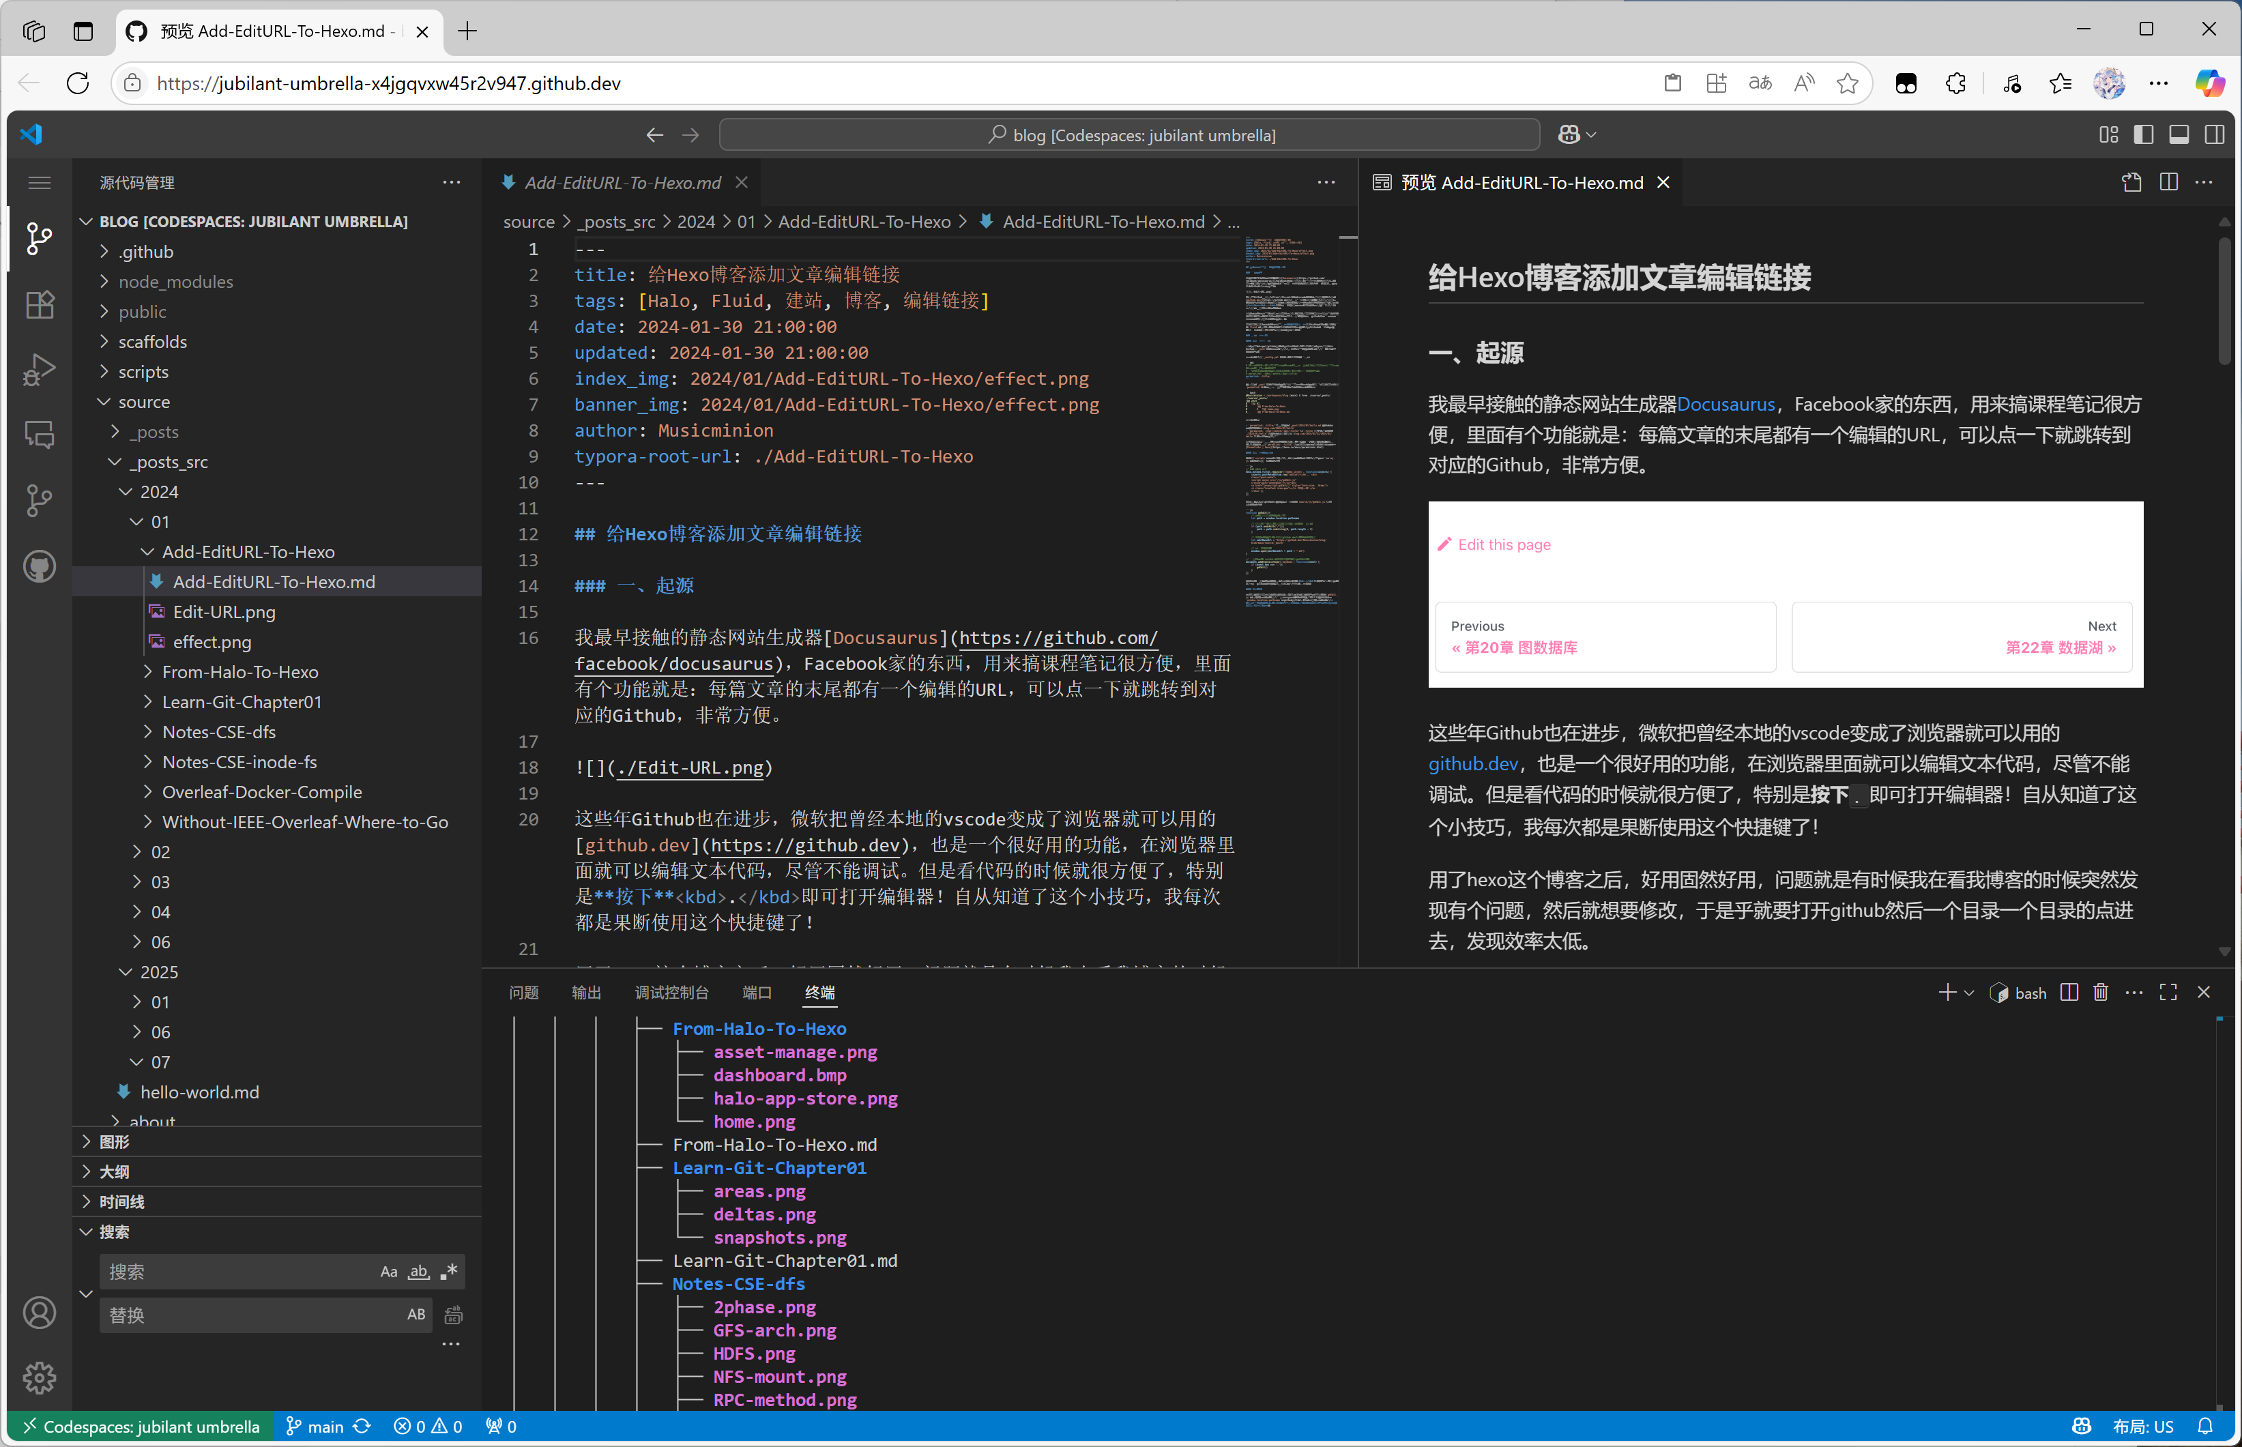Image resolution: width=2242 pixels, height=1447 pixels.
Task: Toggle search details with ellipsis below replace
Action: click(x=451, y=1344)
